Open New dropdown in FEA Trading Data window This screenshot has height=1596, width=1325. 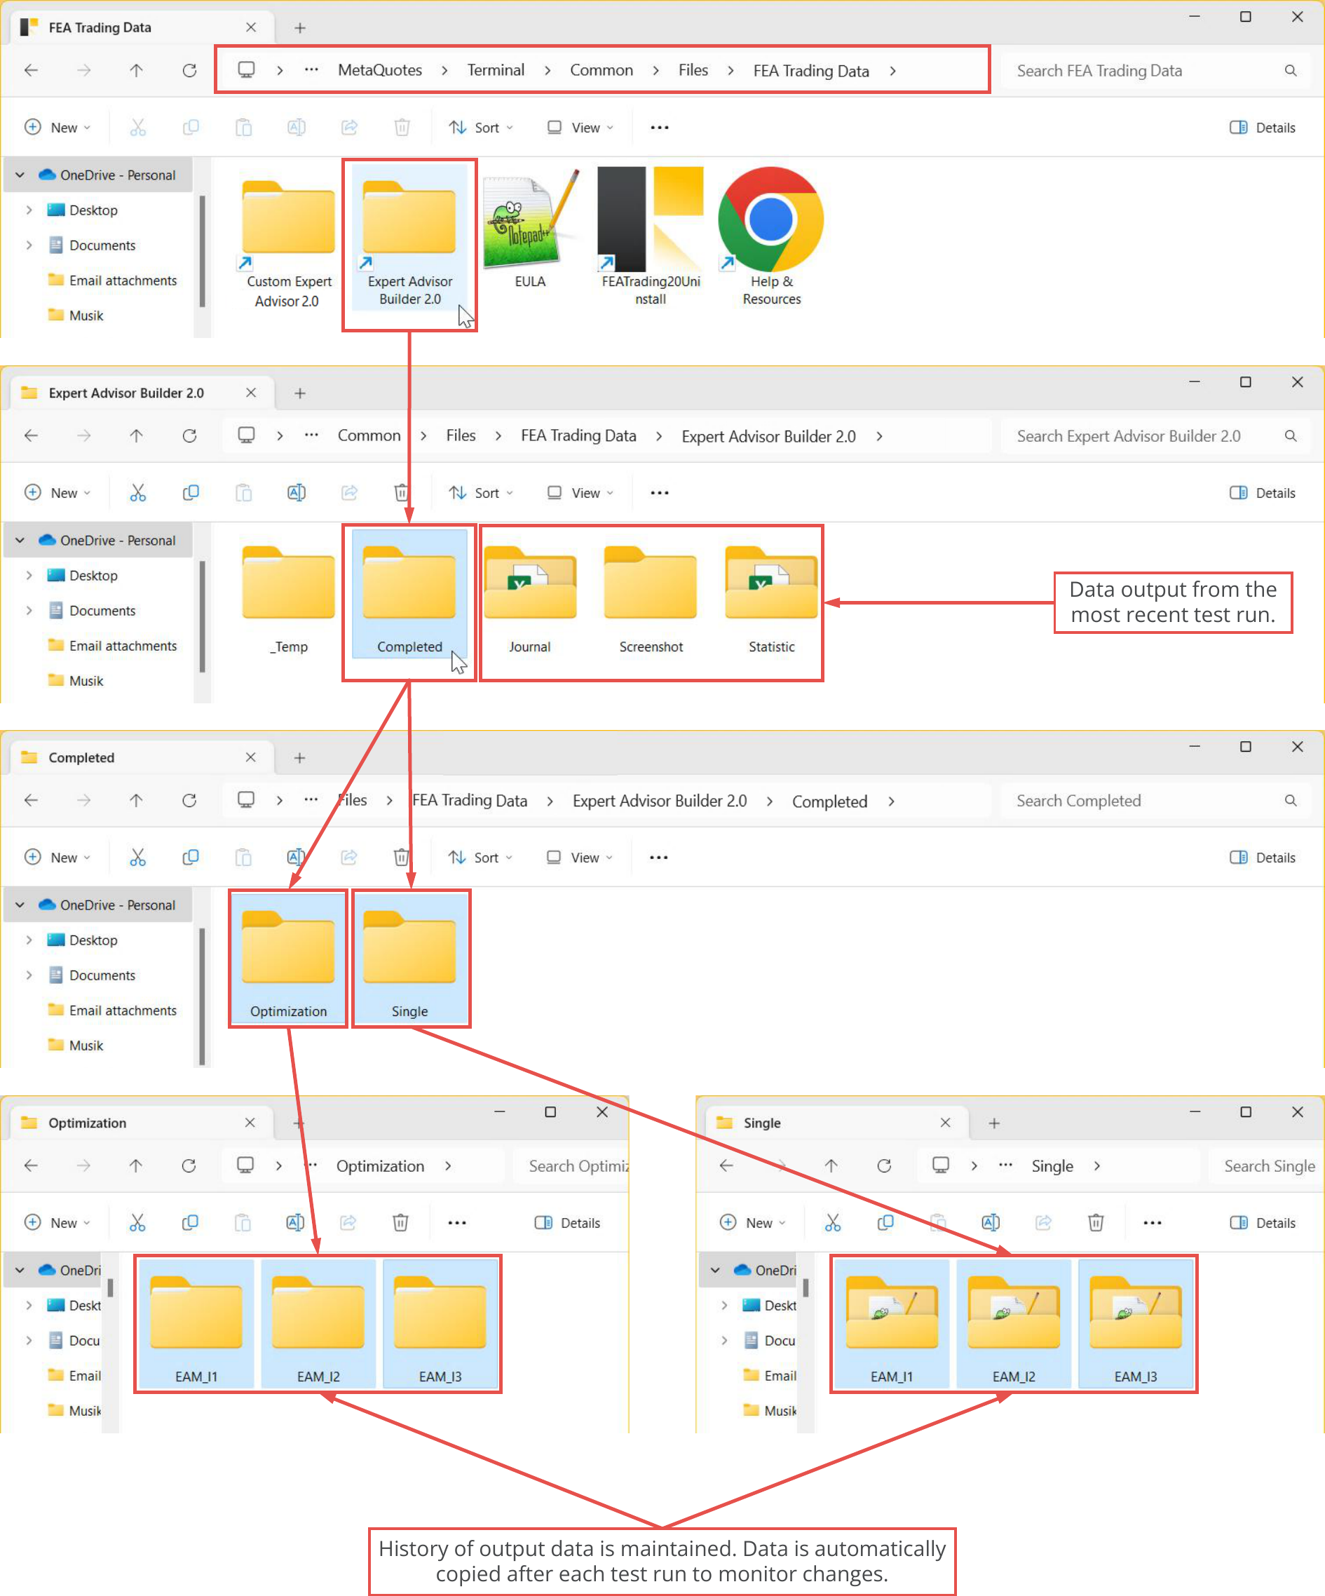tap(57, 128)
